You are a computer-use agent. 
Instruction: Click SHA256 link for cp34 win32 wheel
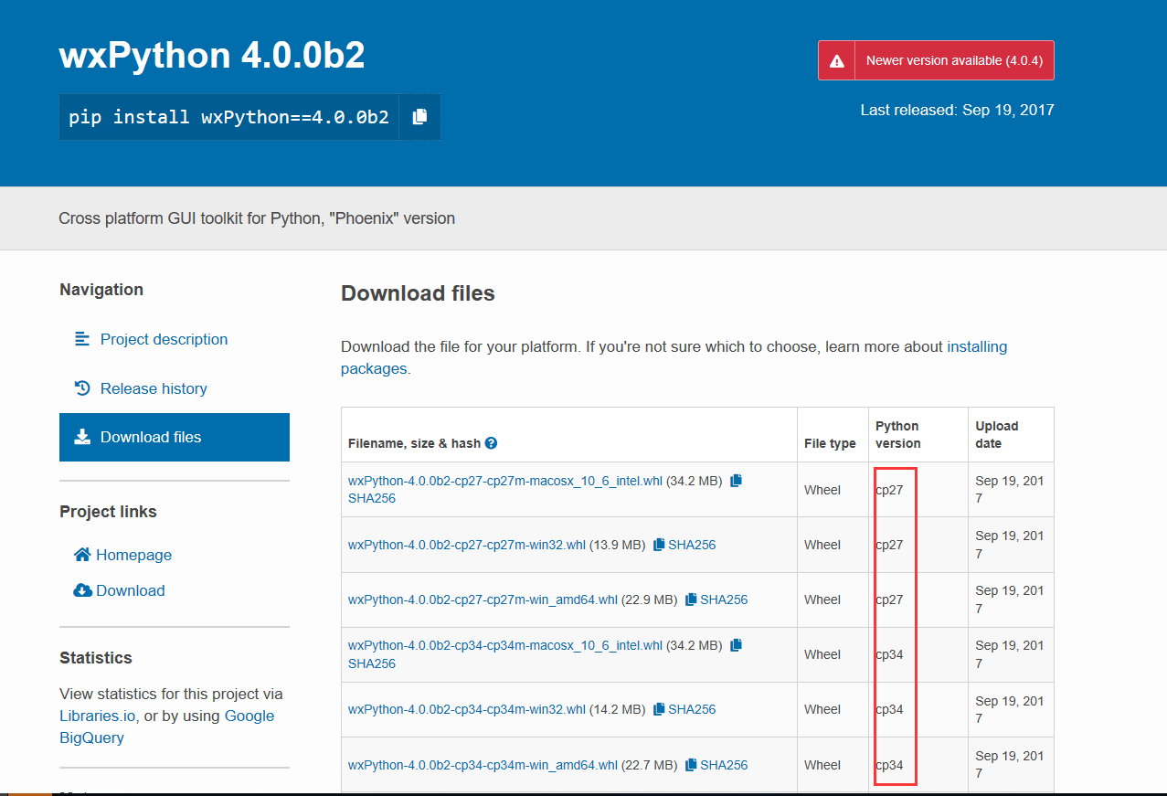point(692,709)
